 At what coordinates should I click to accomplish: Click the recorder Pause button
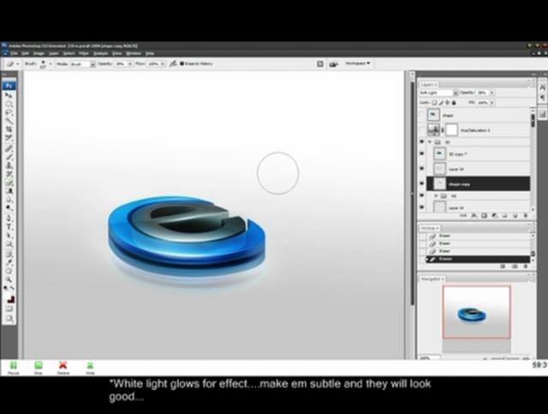[14, 368]
